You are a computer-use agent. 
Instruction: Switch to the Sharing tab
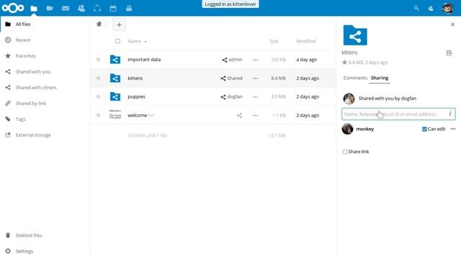point(380,78)
